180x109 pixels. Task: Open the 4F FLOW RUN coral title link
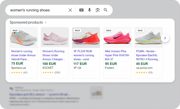[84, 55]
